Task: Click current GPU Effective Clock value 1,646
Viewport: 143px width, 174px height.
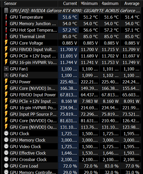Action: tap(69, 153)
